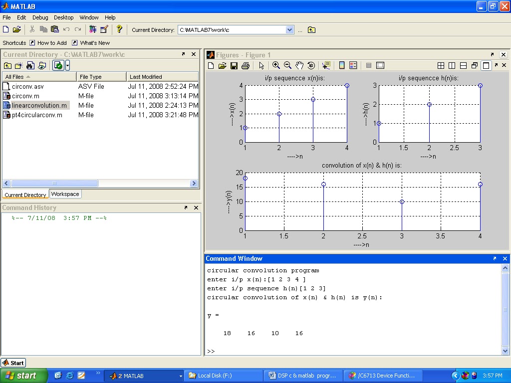511x383 pixels.
Task: Select circonv.asv file
Action: [x=27, y=87]
